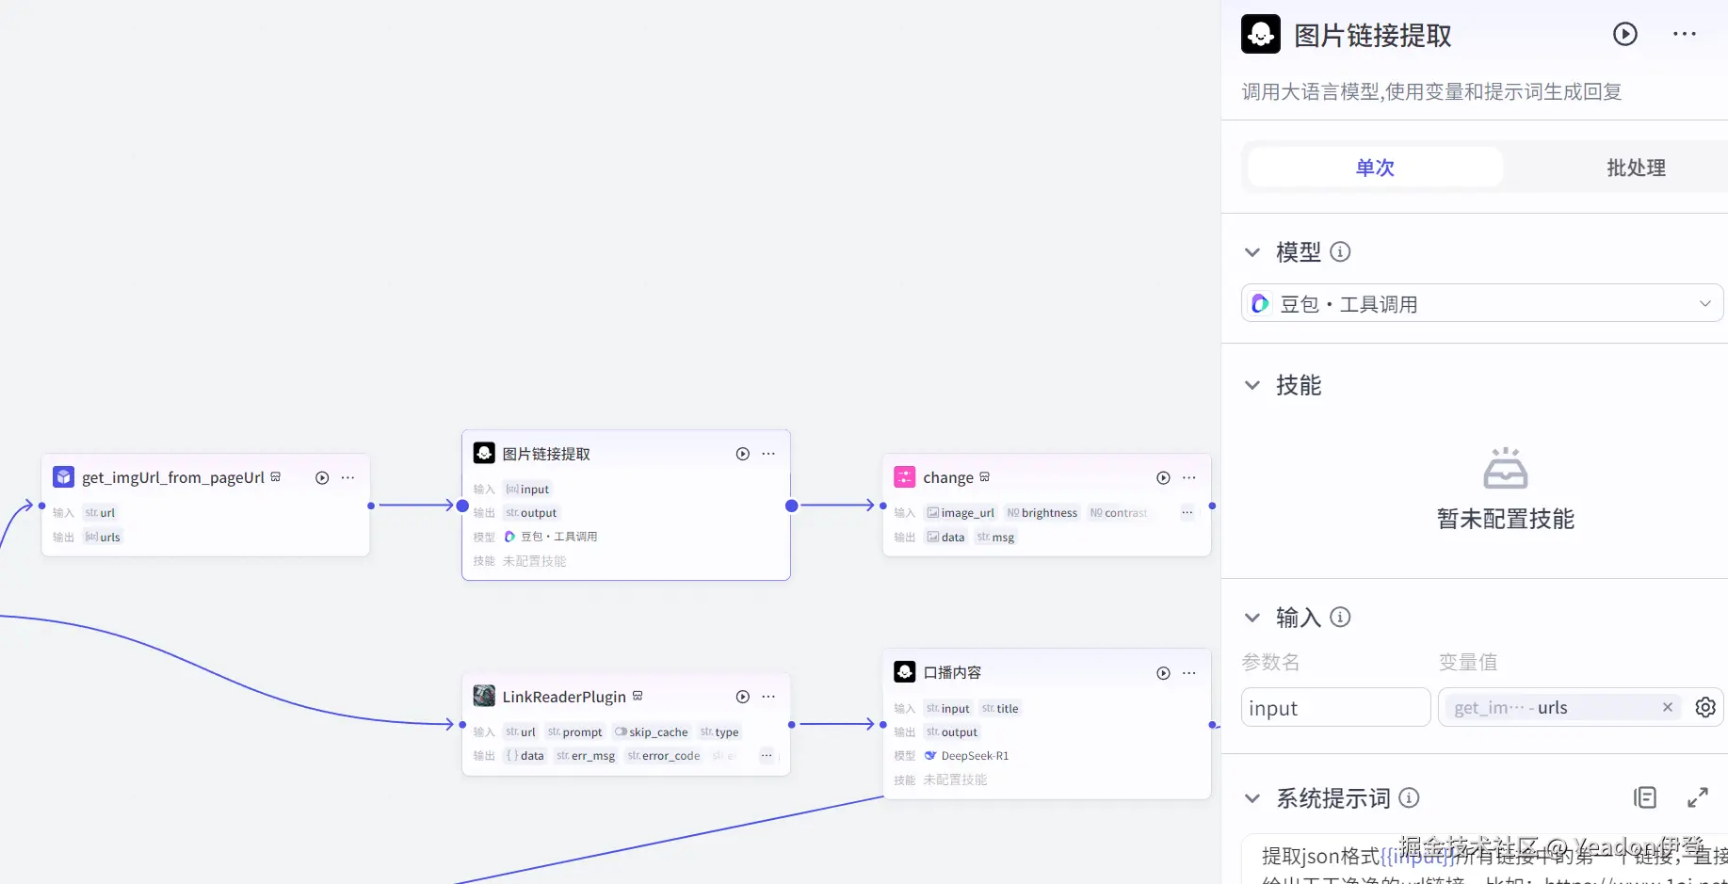Image resolution: width=1728 pixels, height=884 pixels.
Task: Click the run icon on the 口播内容 node
Action: [x=1163, y=673]
